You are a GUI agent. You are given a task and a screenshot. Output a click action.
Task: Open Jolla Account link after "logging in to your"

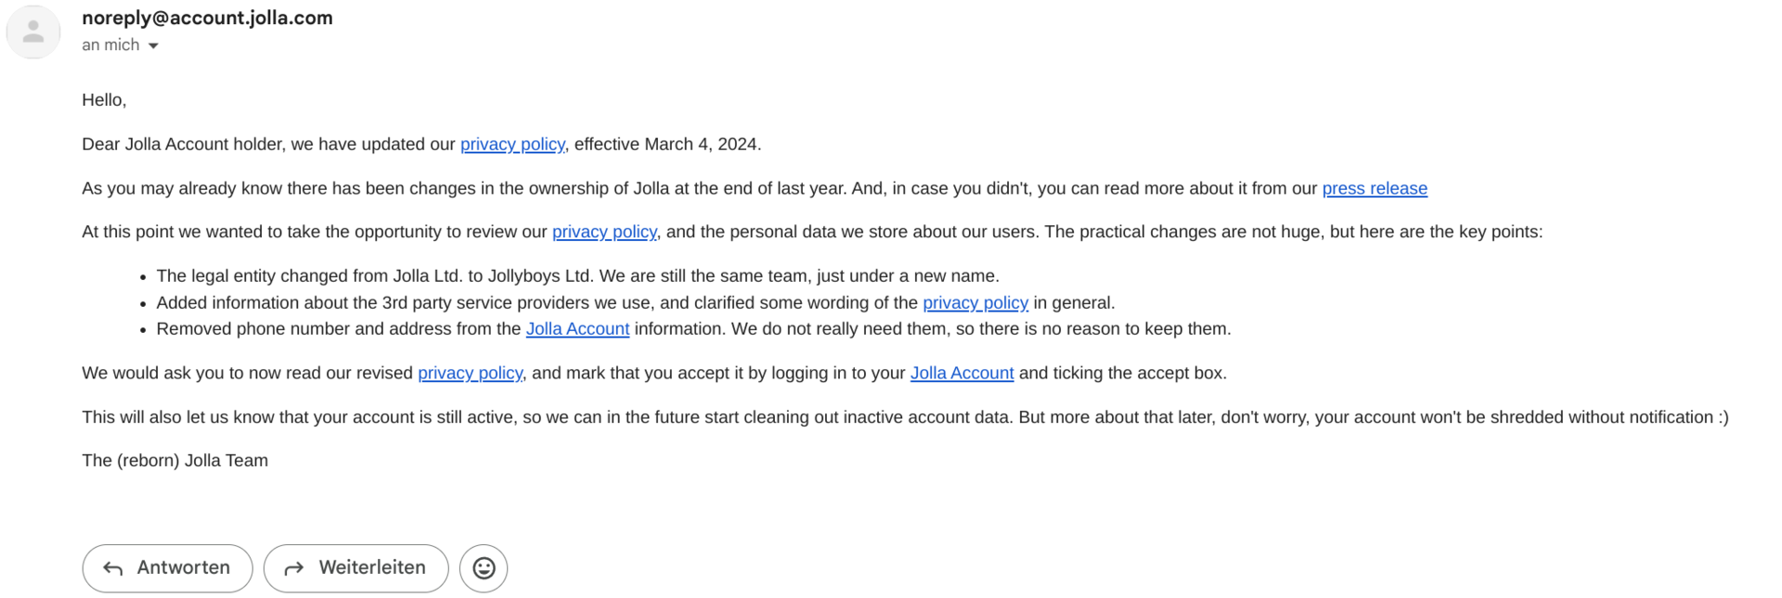(962, 373)
